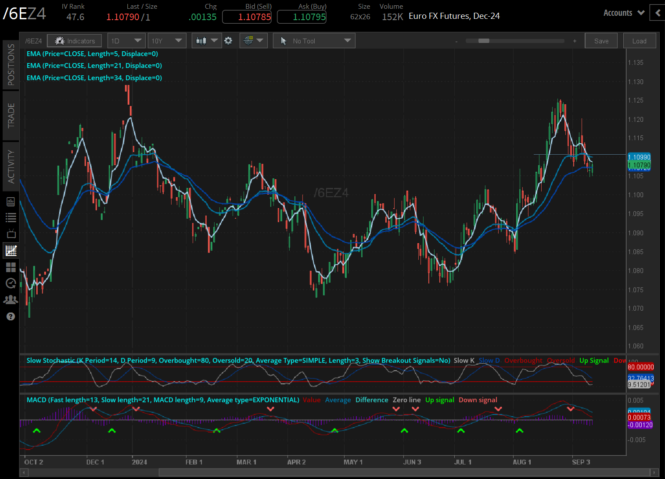
Task: Open the No Tool drawing dropdown
Action: [314, 41]
